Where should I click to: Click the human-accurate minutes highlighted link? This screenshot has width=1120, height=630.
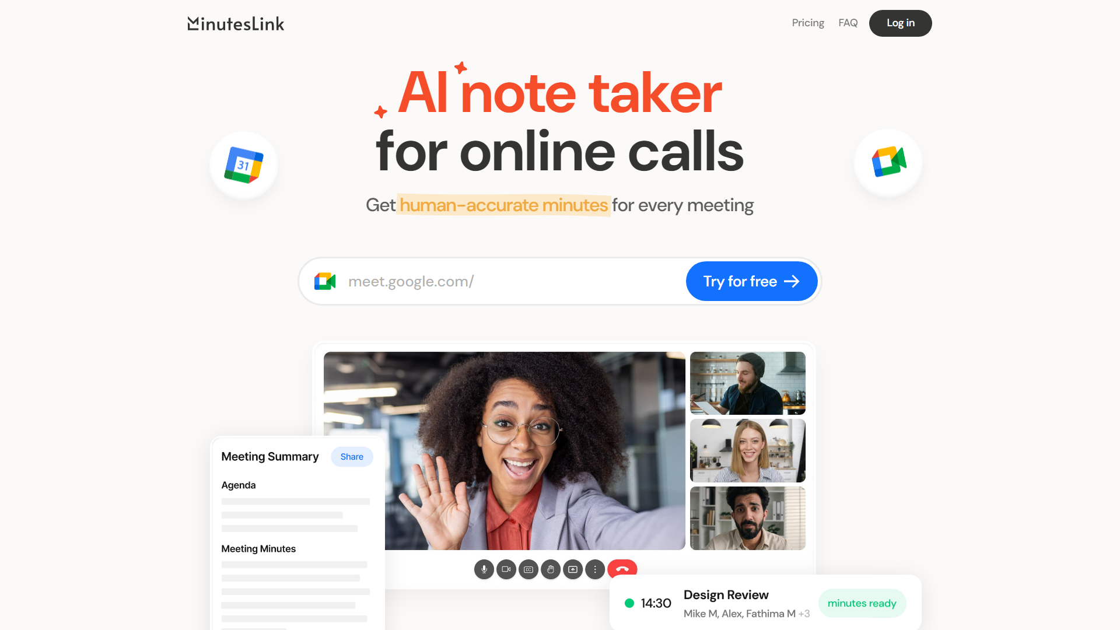coord(503,205)
